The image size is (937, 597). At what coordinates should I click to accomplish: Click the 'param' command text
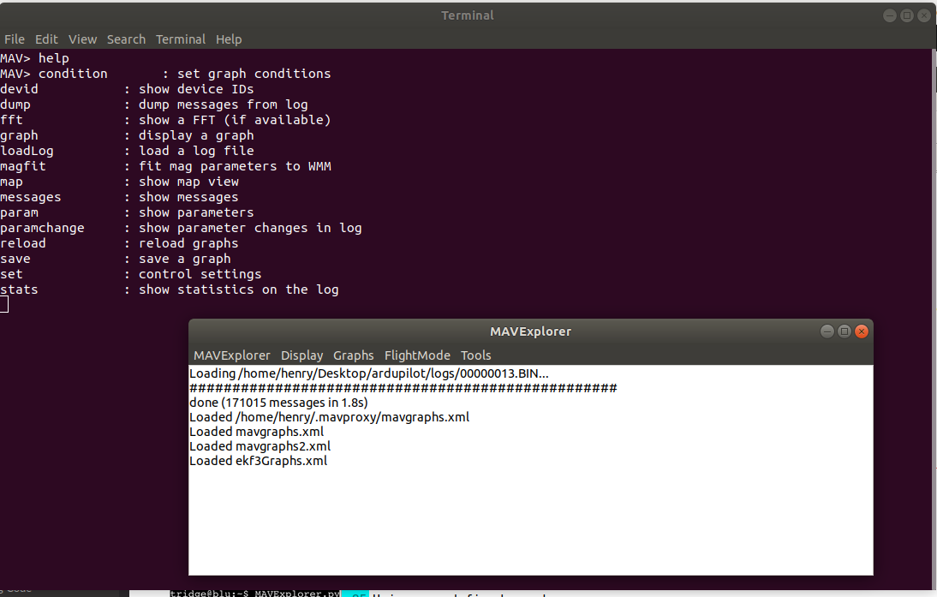pos(19,212)
